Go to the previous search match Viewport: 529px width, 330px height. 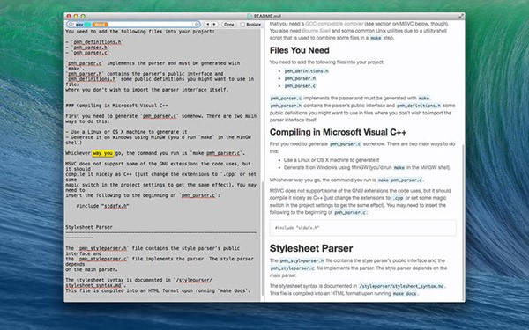click(x=208, y=25)
